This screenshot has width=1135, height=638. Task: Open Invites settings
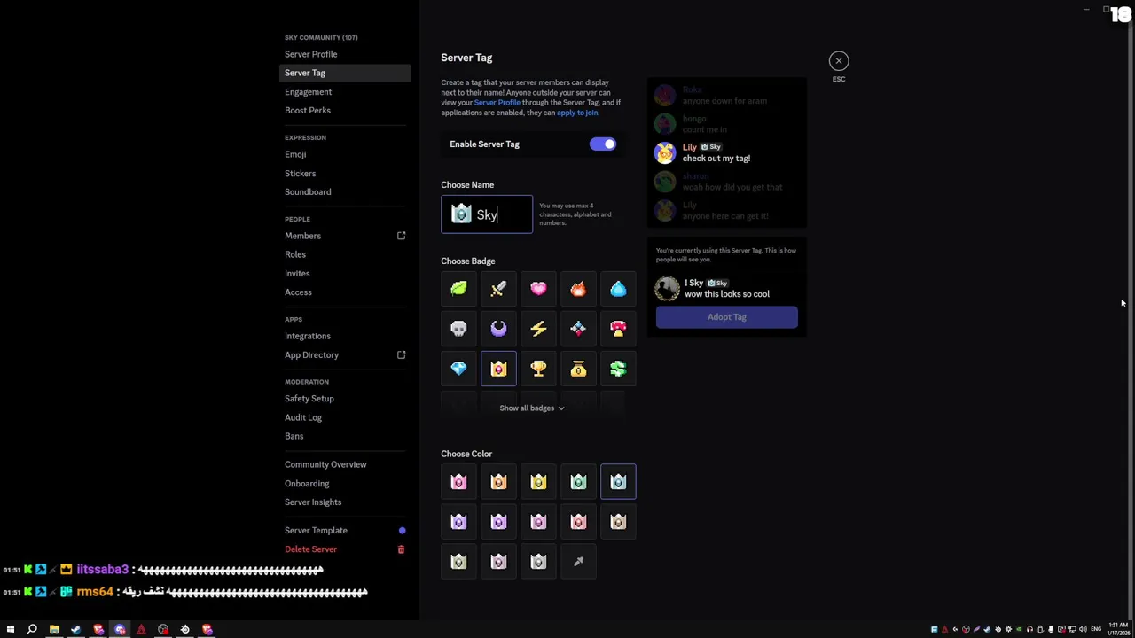point(345,274)
